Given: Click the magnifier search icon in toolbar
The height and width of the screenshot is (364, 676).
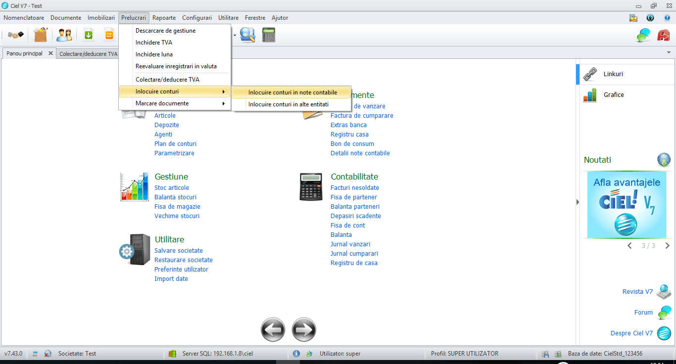Looking at the screenshot, I should pos(247,35).
